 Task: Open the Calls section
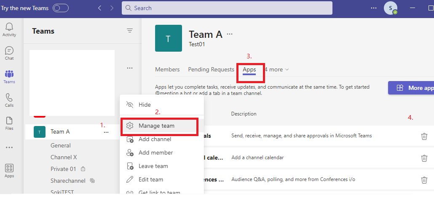coord(9,100)
